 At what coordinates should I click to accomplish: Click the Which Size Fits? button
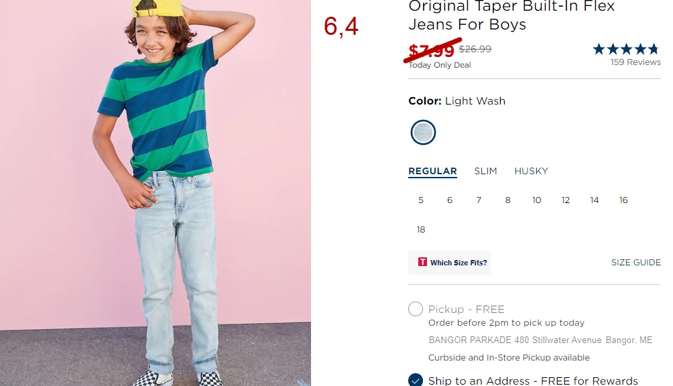pos(450,263)
